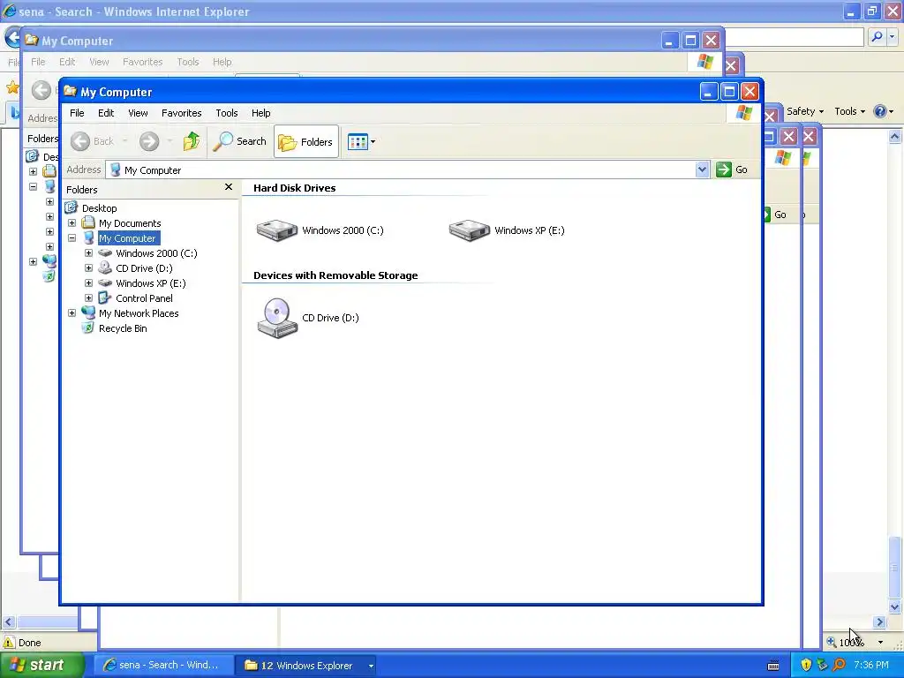Click the security shield tray icon
This screenshot has width=904, height=678.
click(805, 665)
